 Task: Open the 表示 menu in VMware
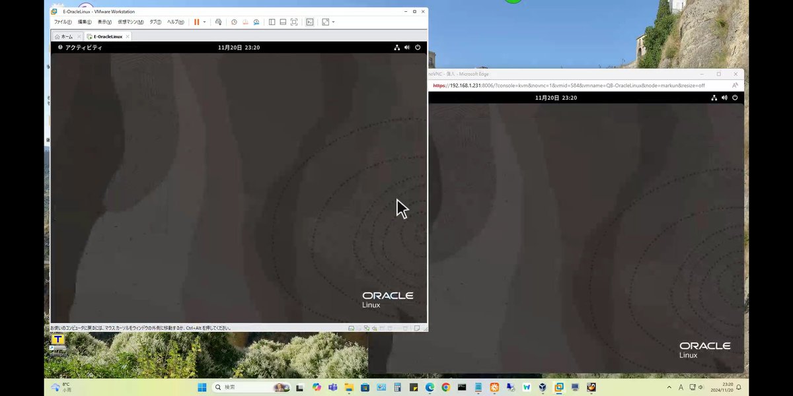(104, 22)
